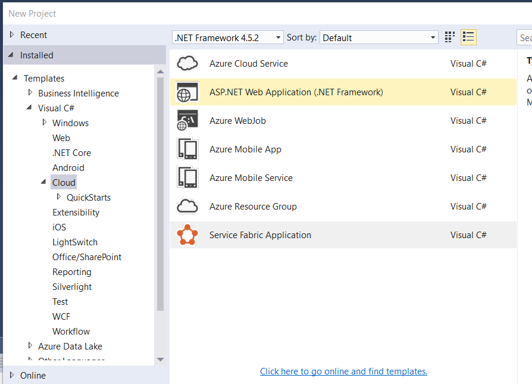
Task: Select the Test template category
Action: pyautogui.click(x=60, y=302)
